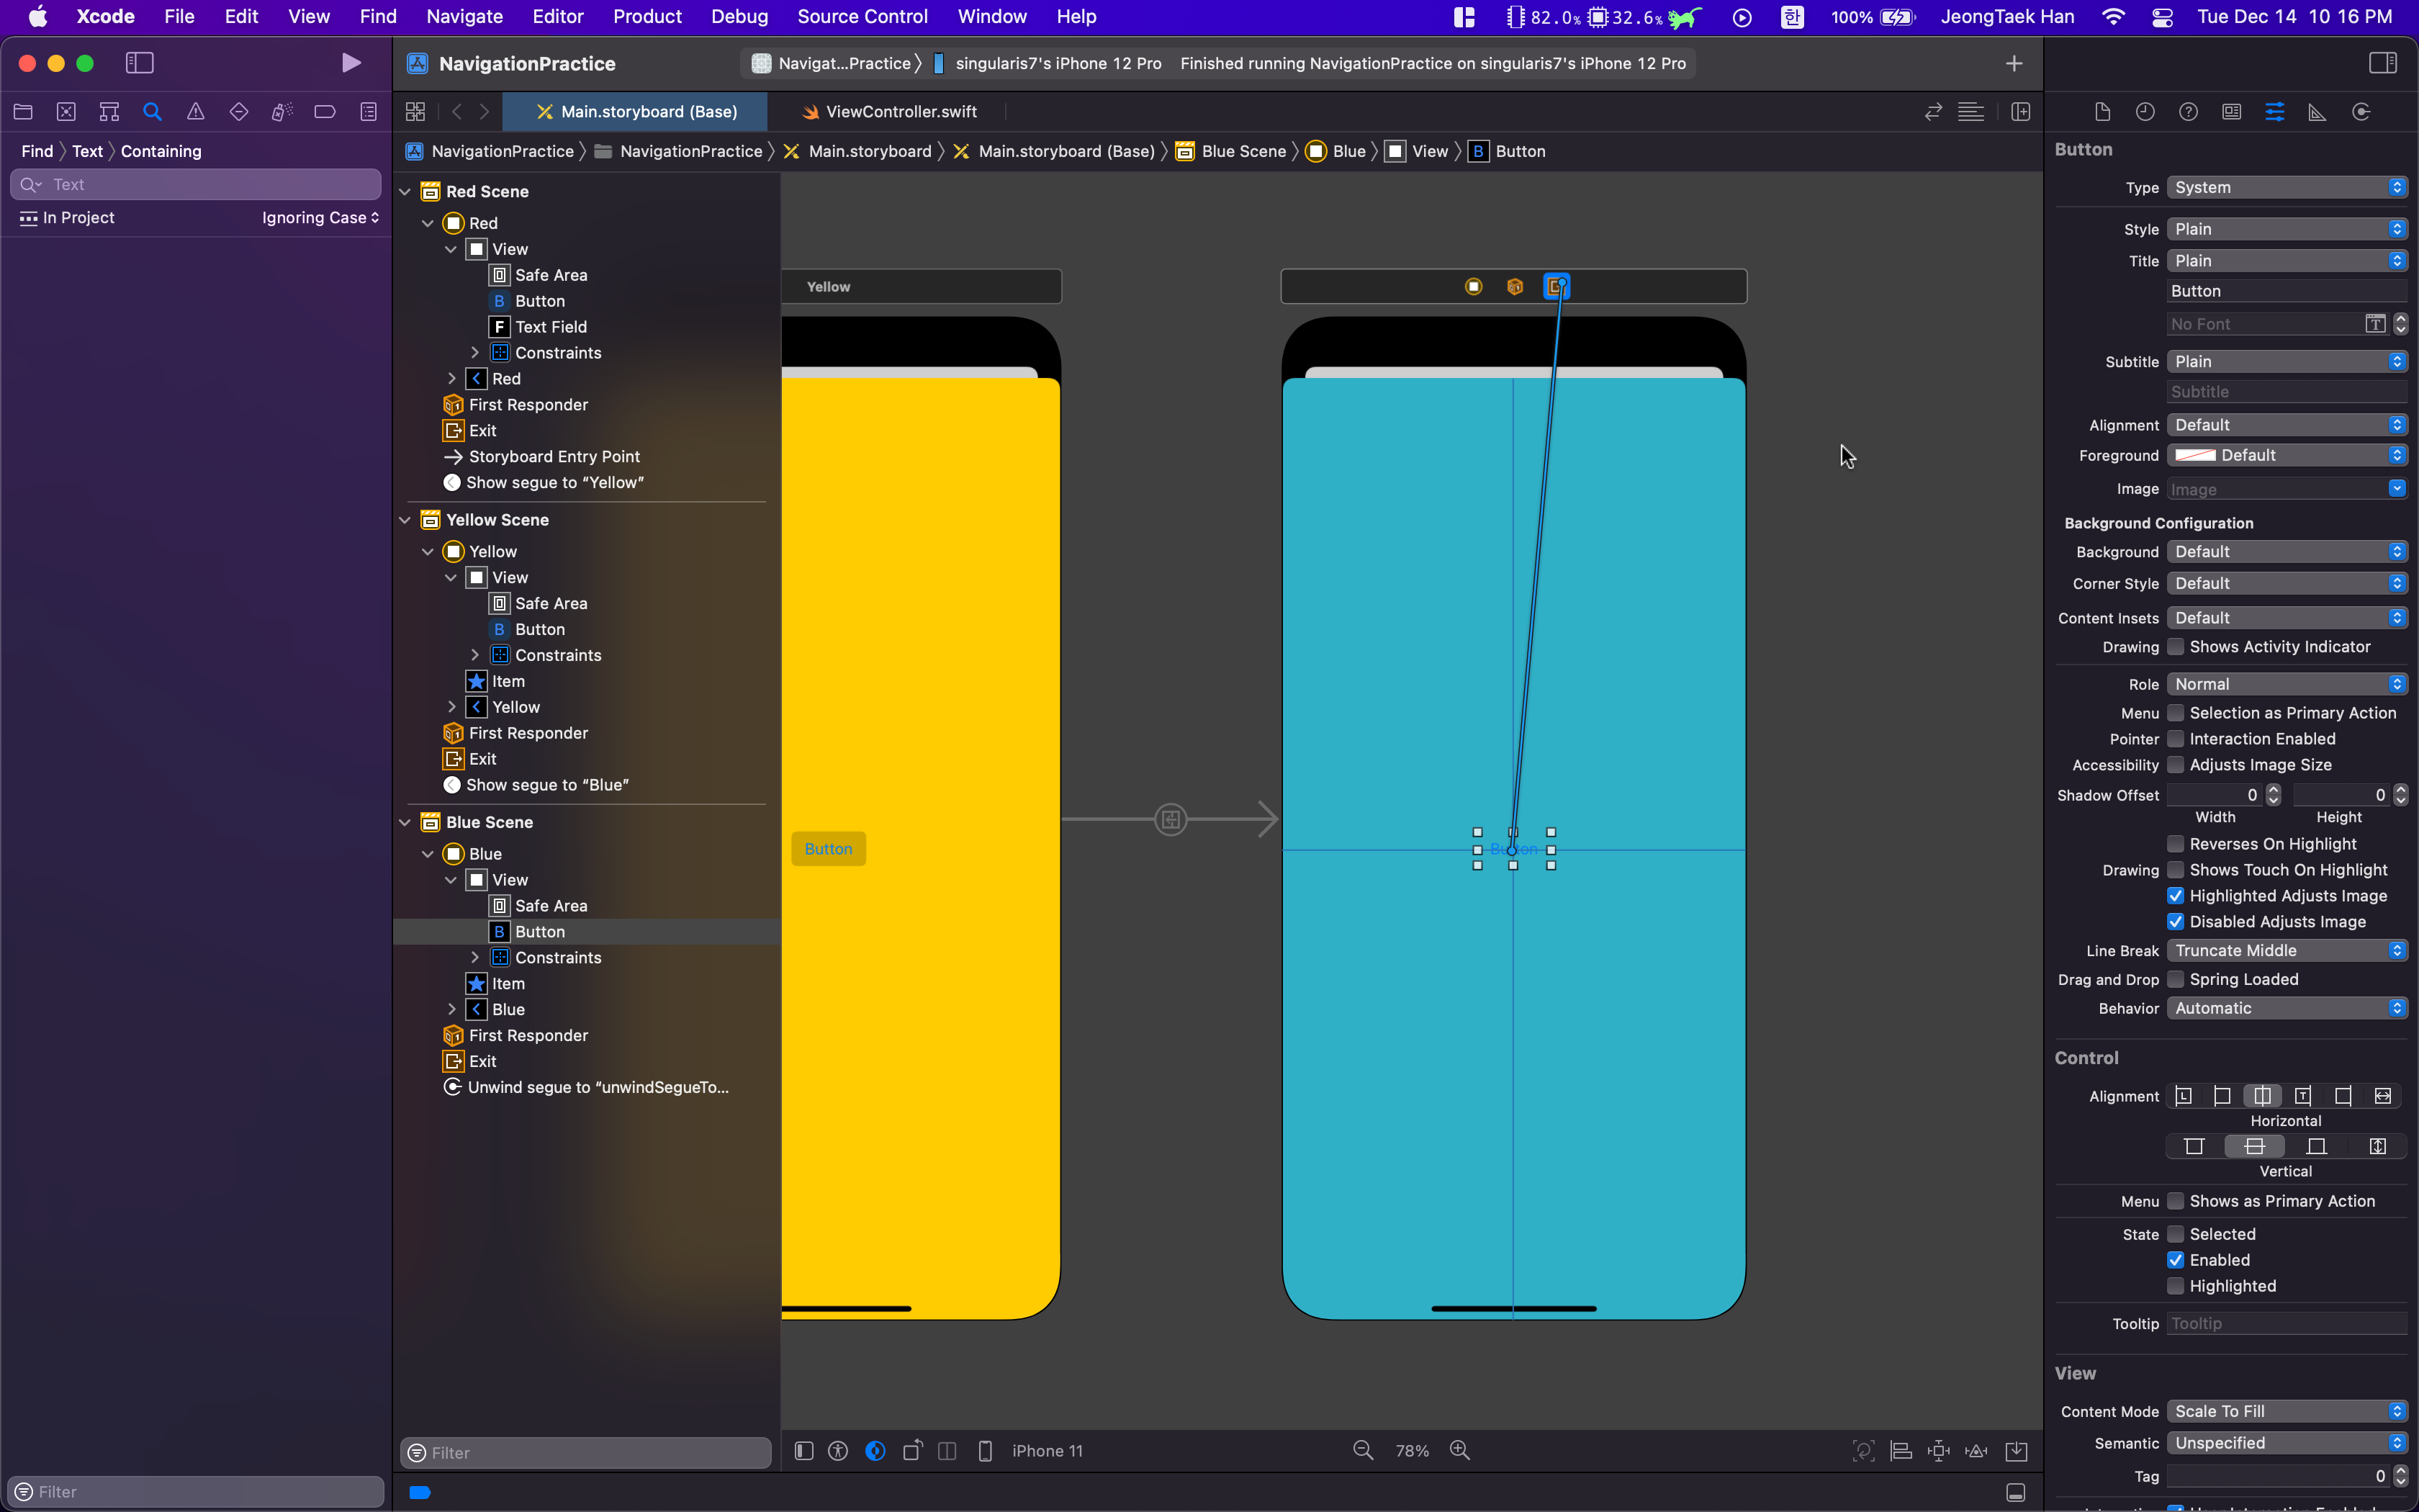Uncheck Highlighted Adjusts Image
The width and height of the screenshot is (2419, 1512).
click(2175, 896)
